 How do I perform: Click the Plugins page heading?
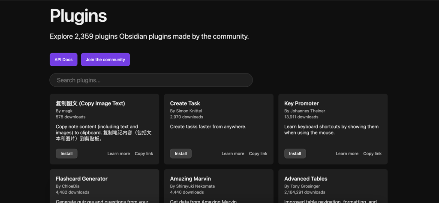click(x=78, y=16)
